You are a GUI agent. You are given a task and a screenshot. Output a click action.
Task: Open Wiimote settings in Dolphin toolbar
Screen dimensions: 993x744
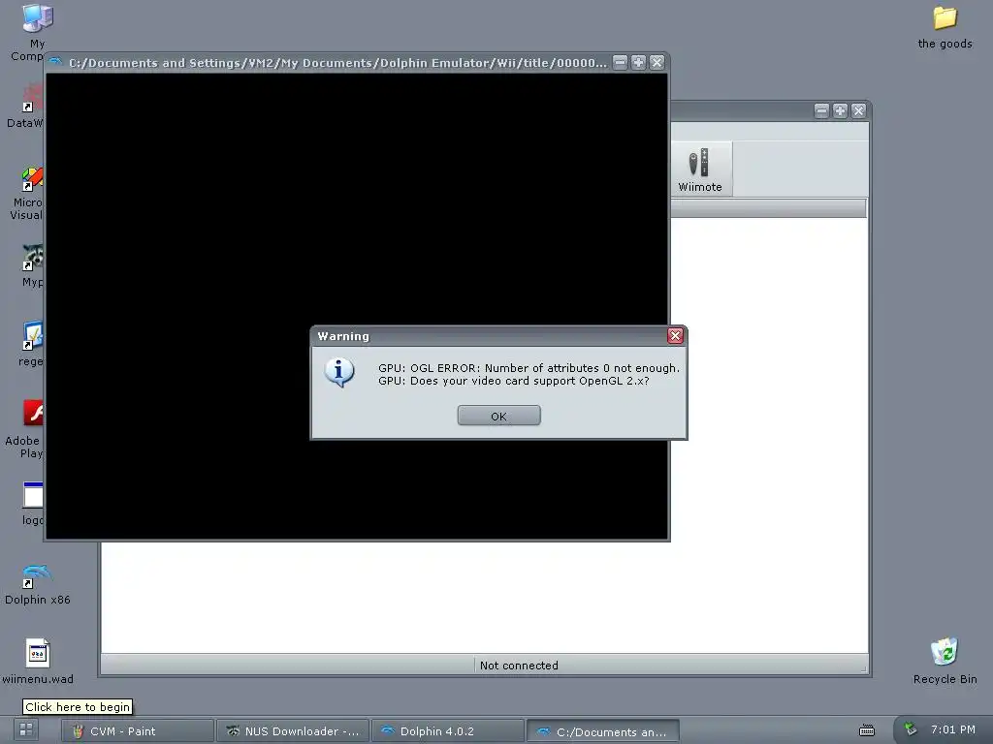pyautogui.click(x=700, y=169)
